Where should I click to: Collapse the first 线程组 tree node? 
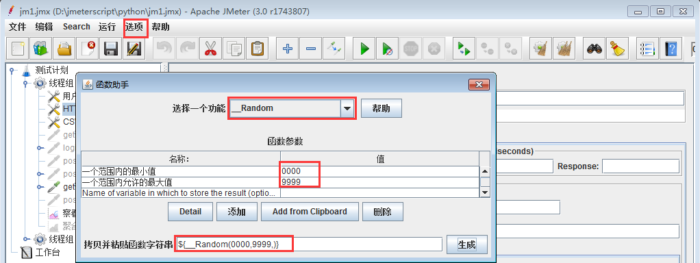click(x=26, y=83)
